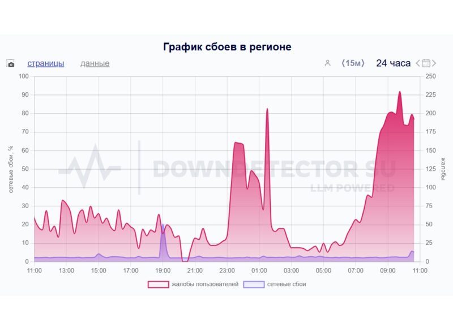Go to next period with right chevron
The width and height of the screenshot is (453, 328).
435,63
